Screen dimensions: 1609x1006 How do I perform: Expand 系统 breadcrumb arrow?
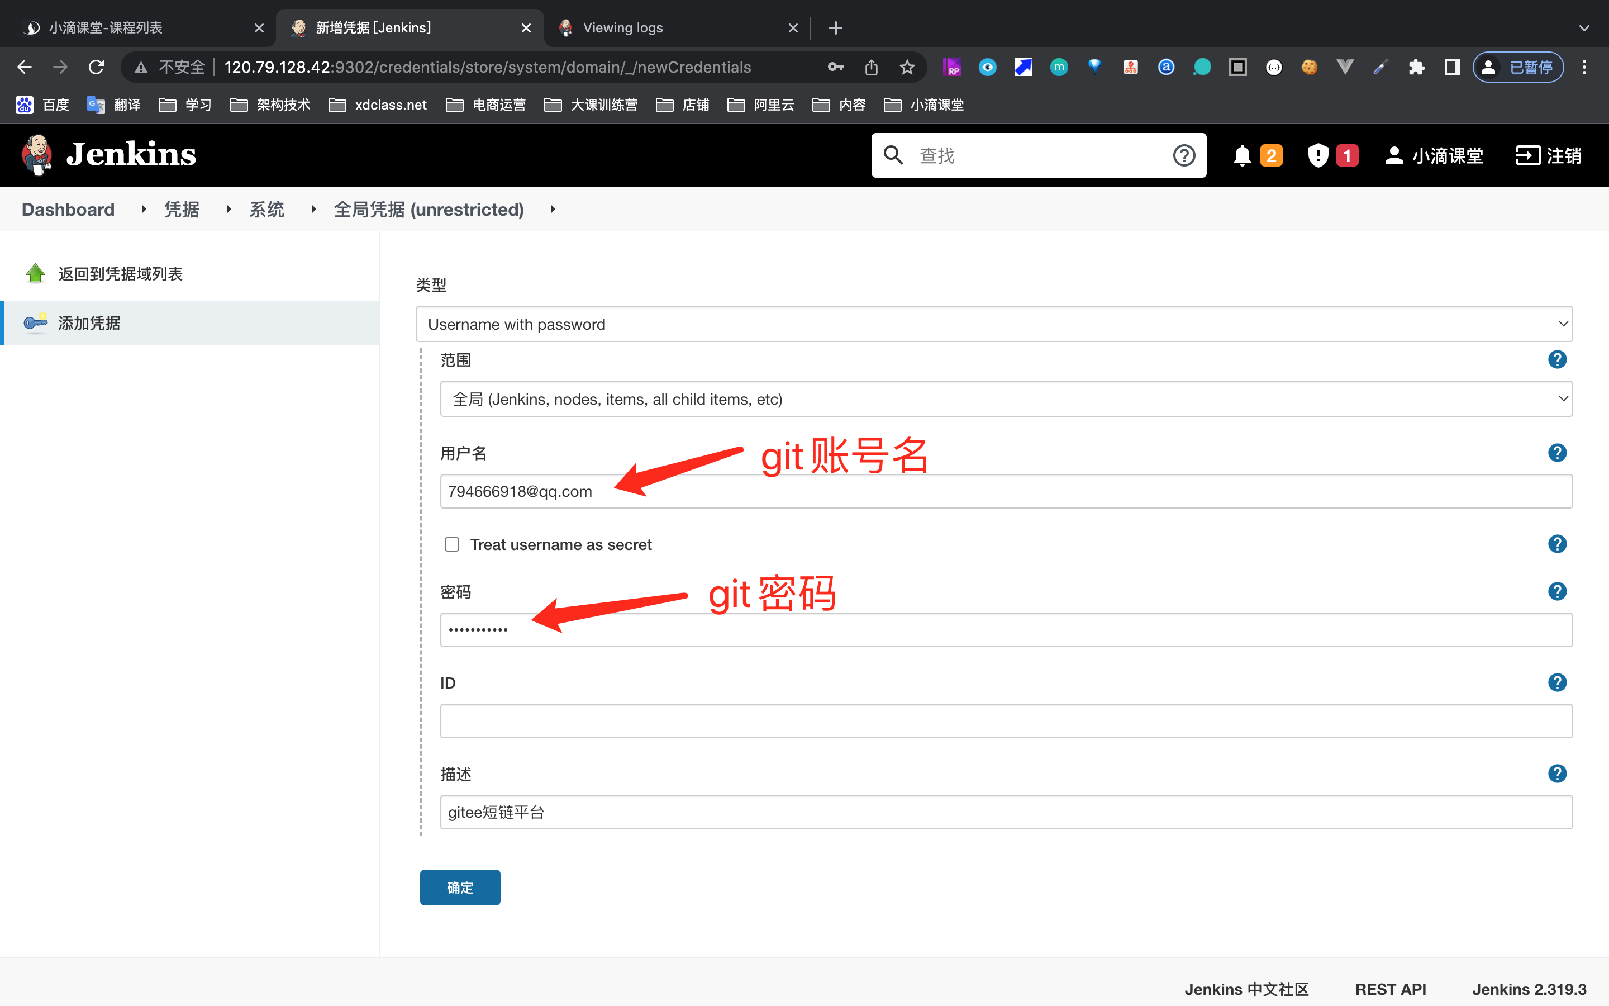pos(313,210)
